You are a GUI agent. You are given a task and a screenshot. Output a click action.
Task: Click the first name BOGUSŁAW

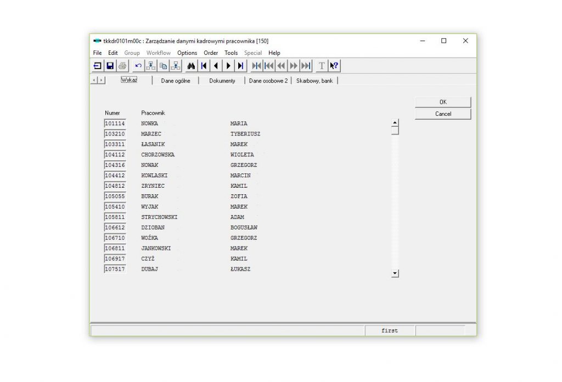pos(244,227)
